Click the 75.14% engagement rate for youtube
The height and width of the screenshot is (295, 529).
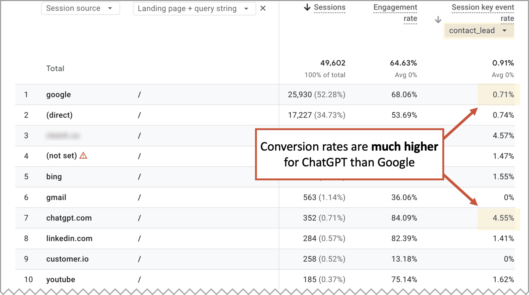[x=404, y=279]
